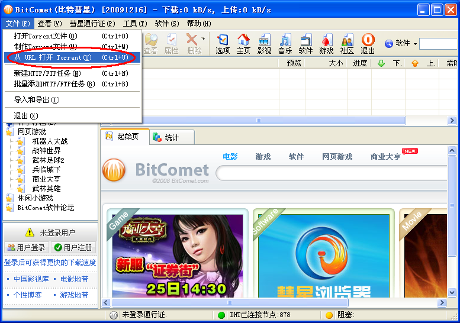The height and width of the screenshot is (323, 460).
Task: Click the passport status icon in status bar
Action: (x=114, y=315)
